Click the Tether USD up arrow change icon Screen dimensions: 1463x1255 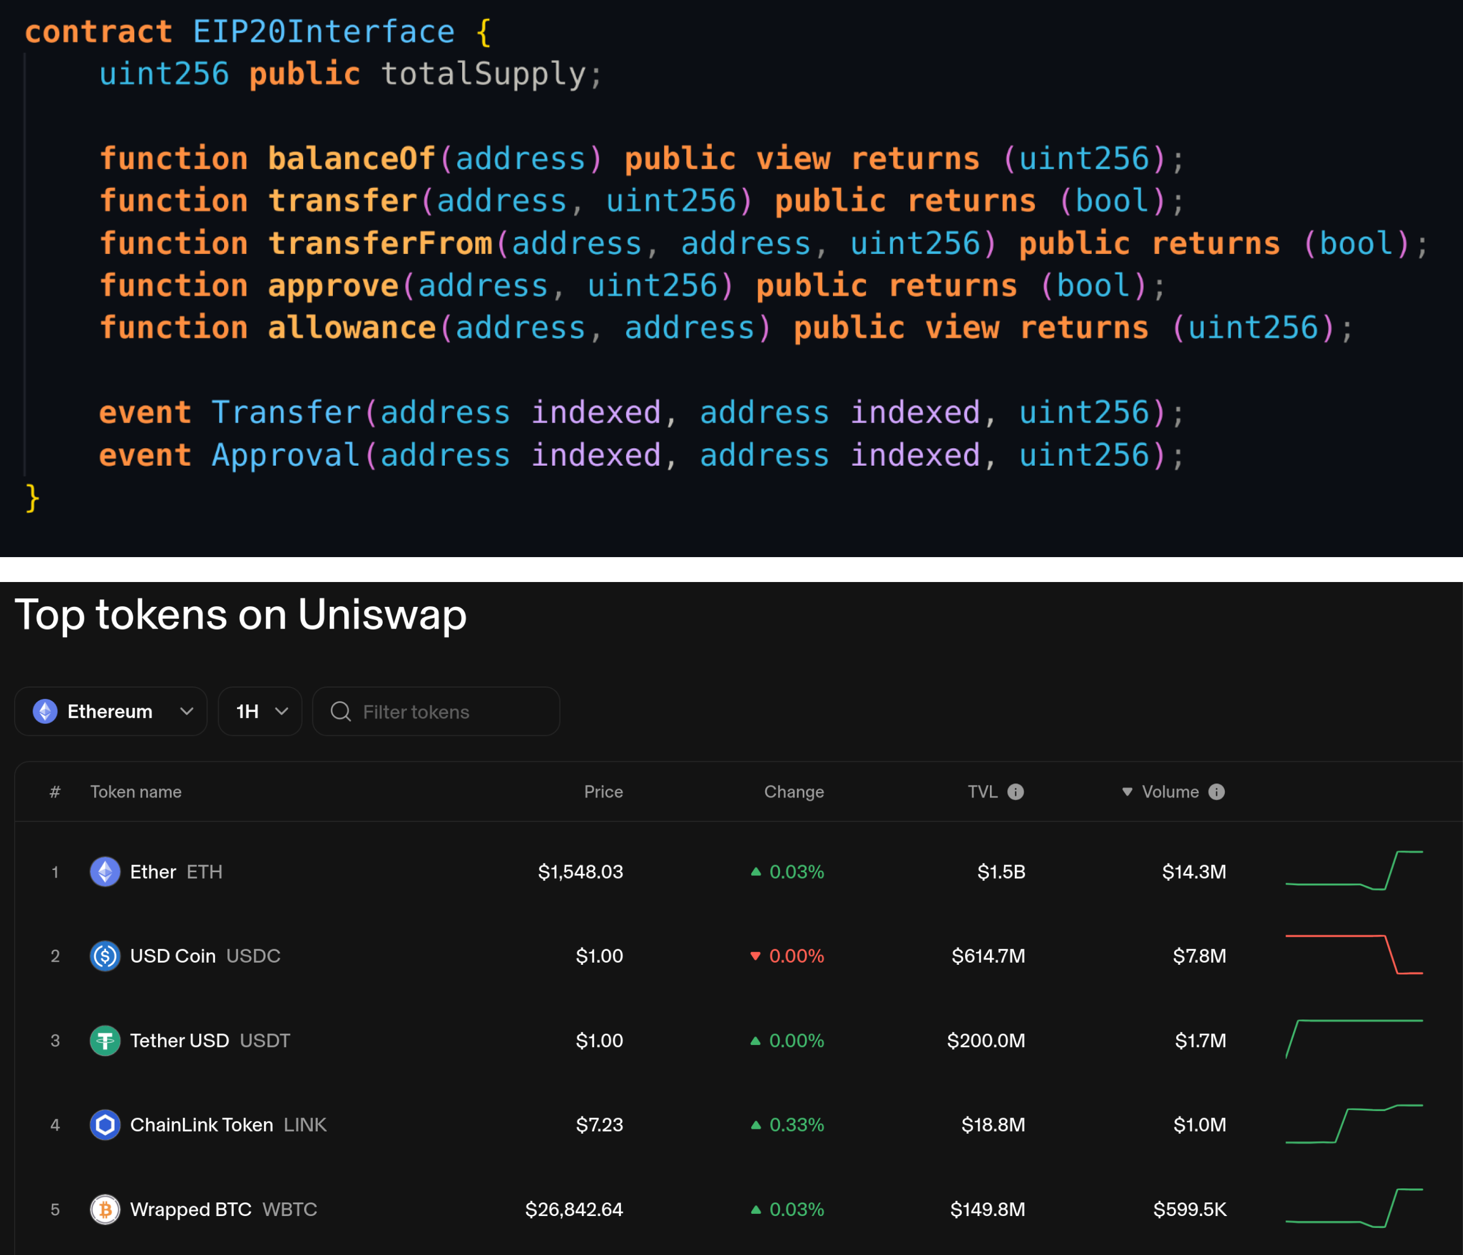[755, 1040]
